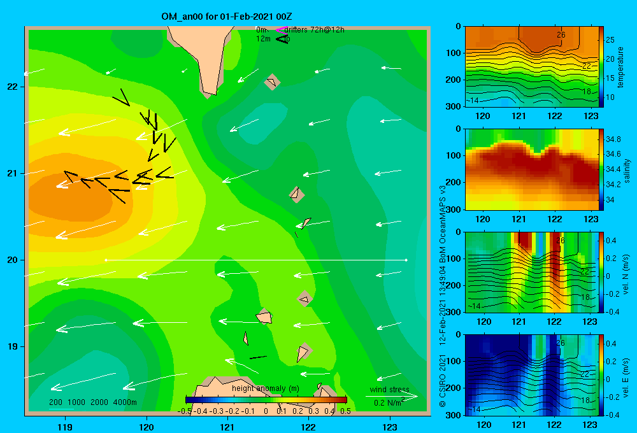Click the -0.5 value on height anomaly scale

click(185, 411)
